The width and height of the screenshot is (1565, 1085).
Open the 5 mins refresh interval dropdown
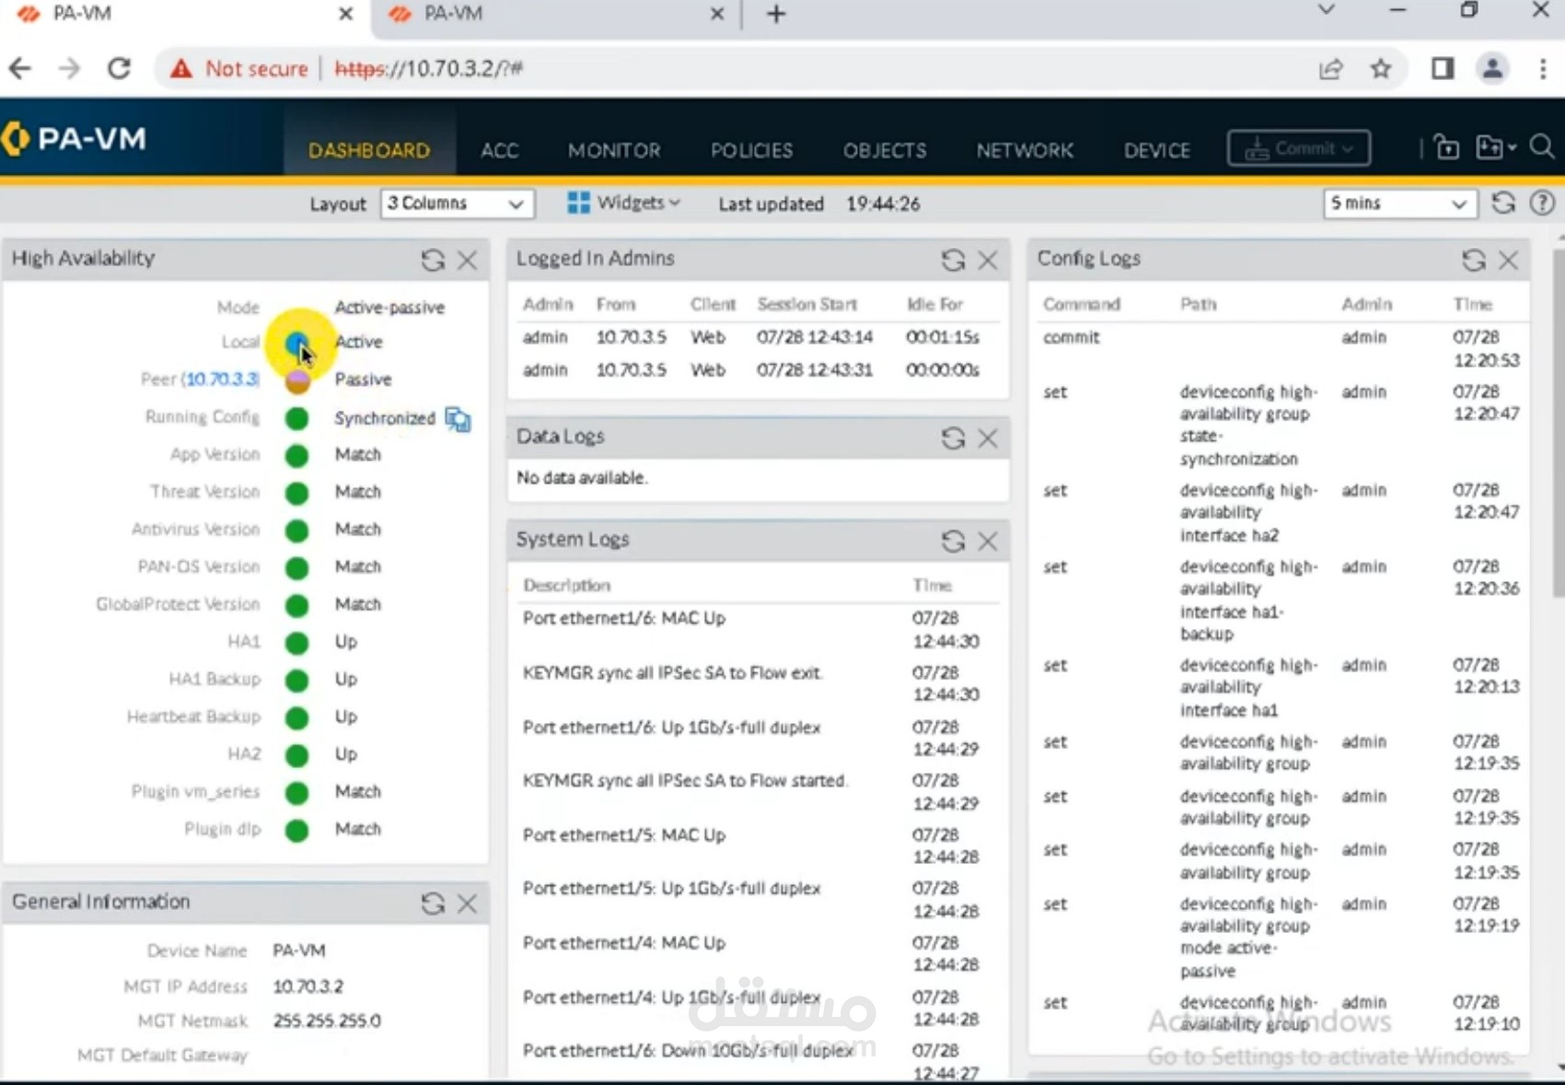(x=1400, y=204)
